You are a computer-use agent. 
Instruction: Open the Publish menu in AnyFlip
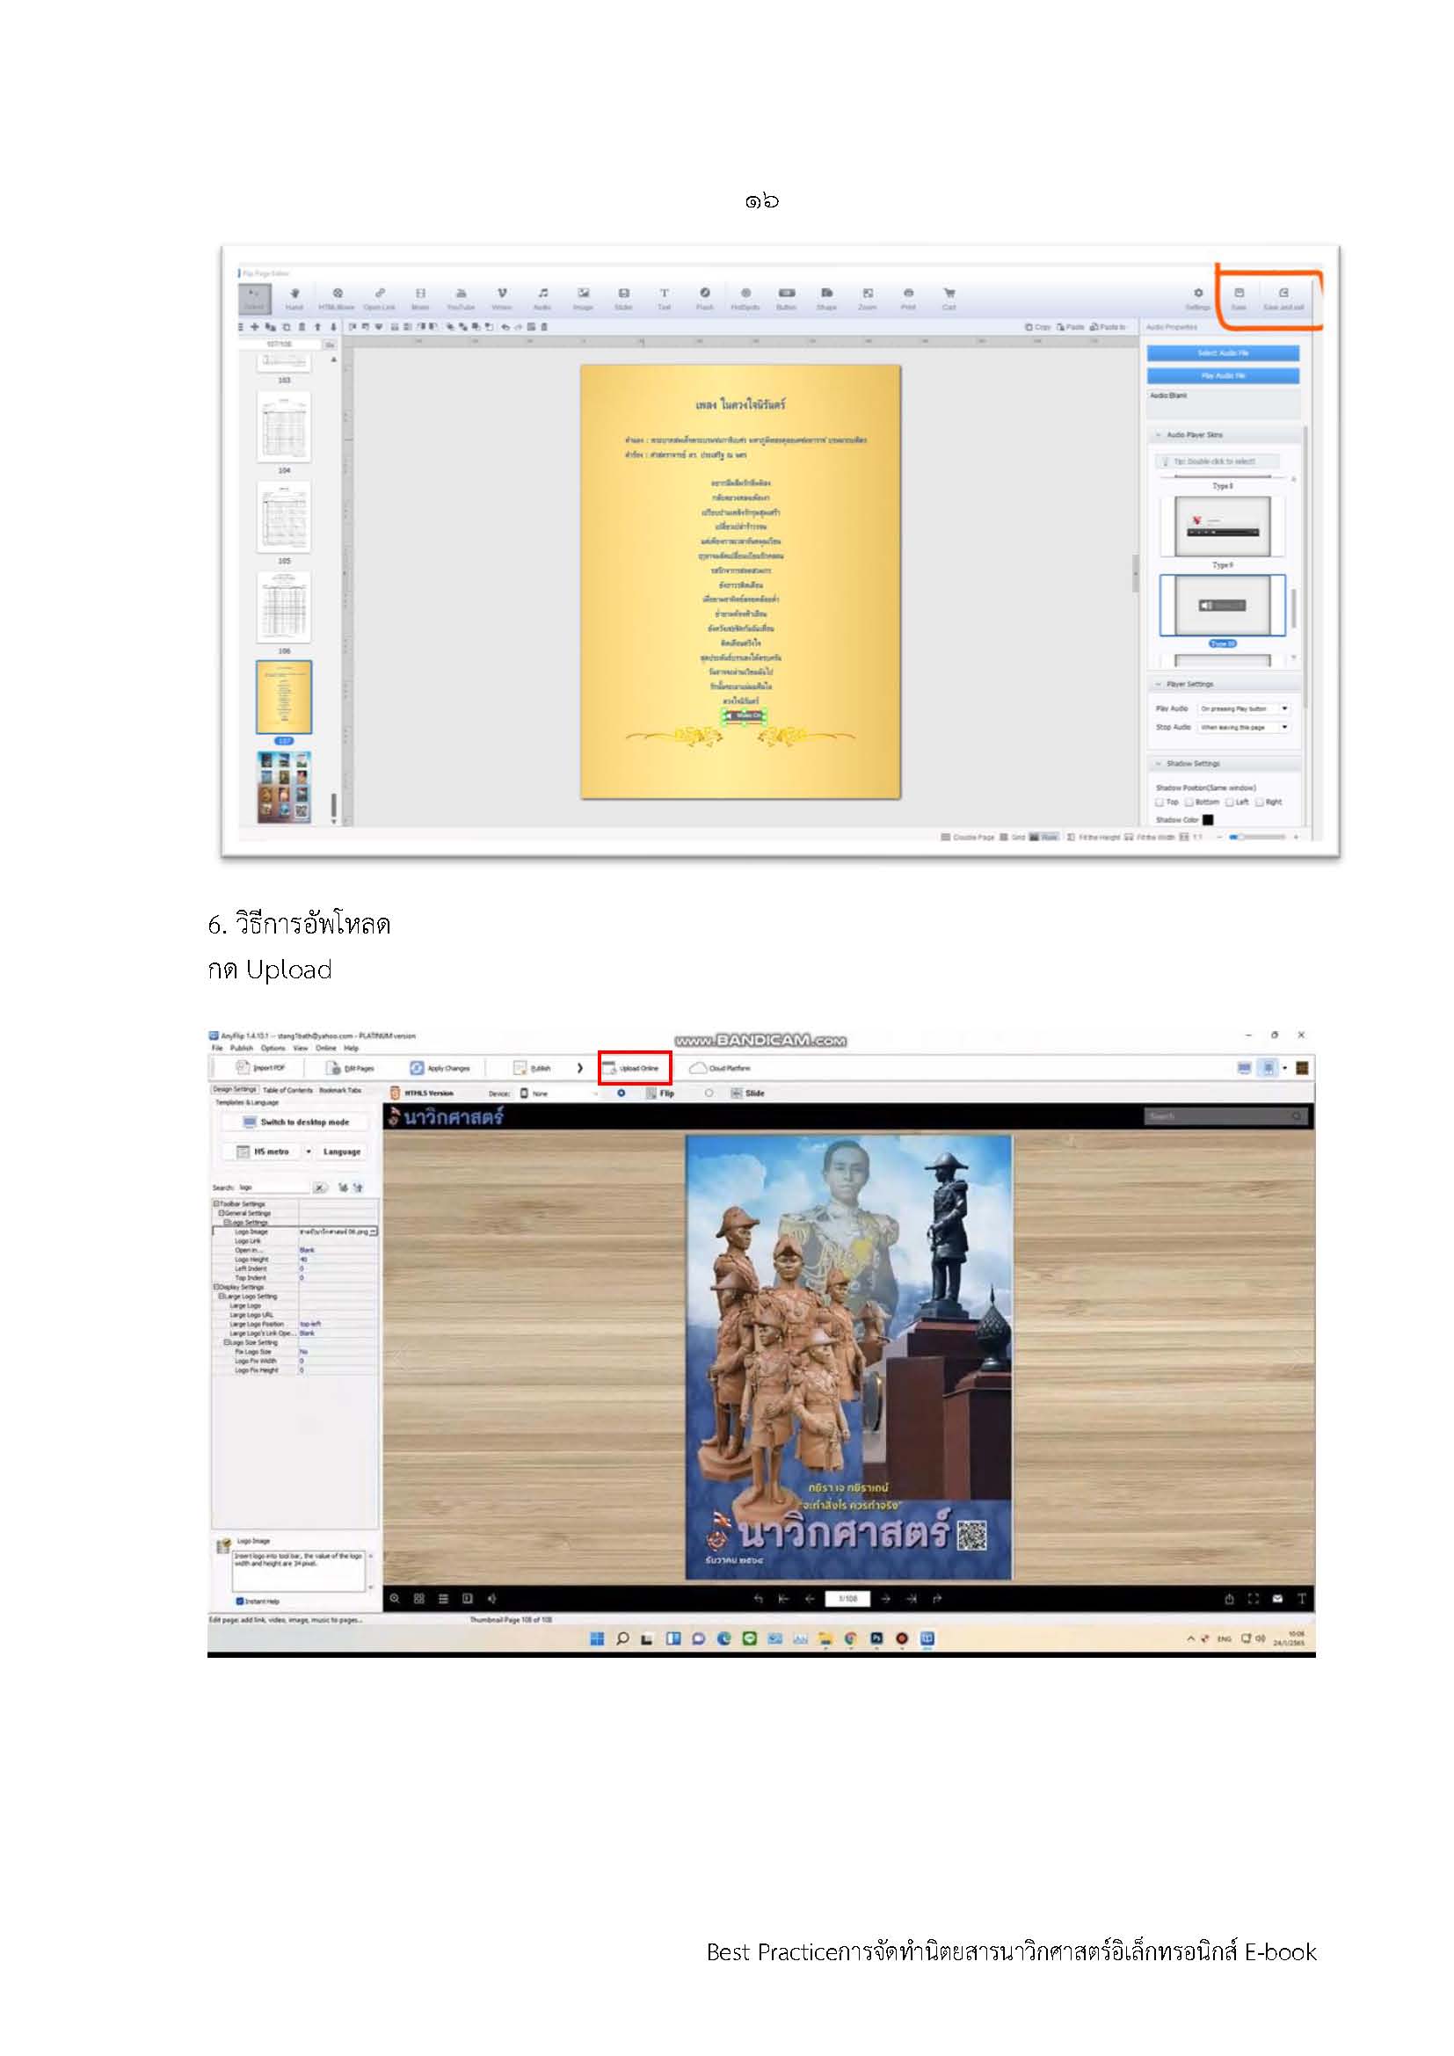[242, 1048]
